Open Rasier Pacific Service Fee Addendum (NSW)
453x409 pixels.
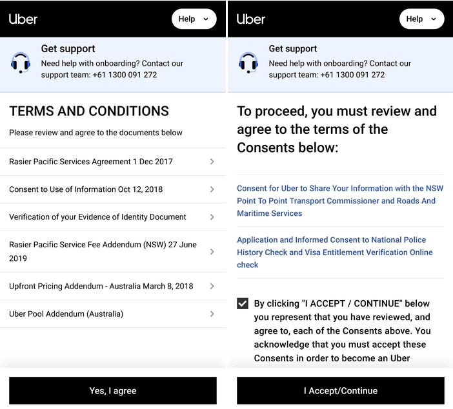pos(113,251)
